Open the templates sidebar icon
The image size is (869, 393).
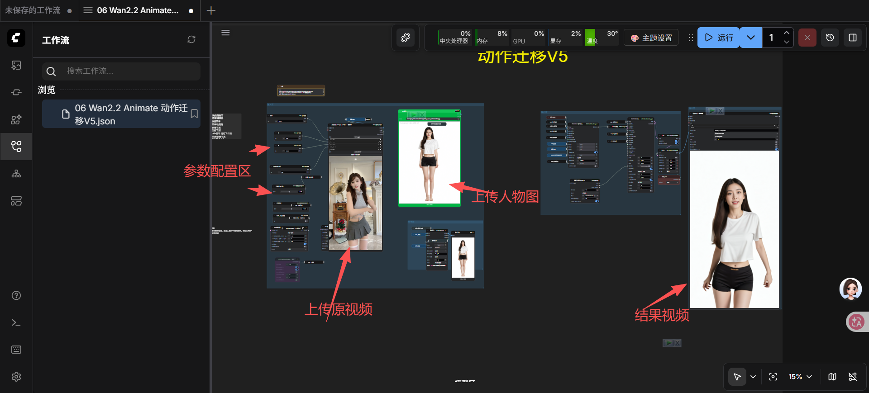(16, 201)
